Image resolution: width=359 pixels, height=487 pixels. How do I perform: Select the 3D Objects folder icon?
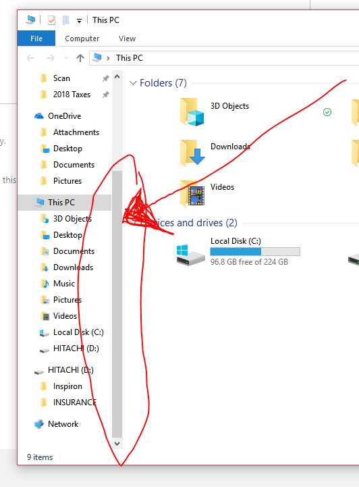(x=192, y=112)
